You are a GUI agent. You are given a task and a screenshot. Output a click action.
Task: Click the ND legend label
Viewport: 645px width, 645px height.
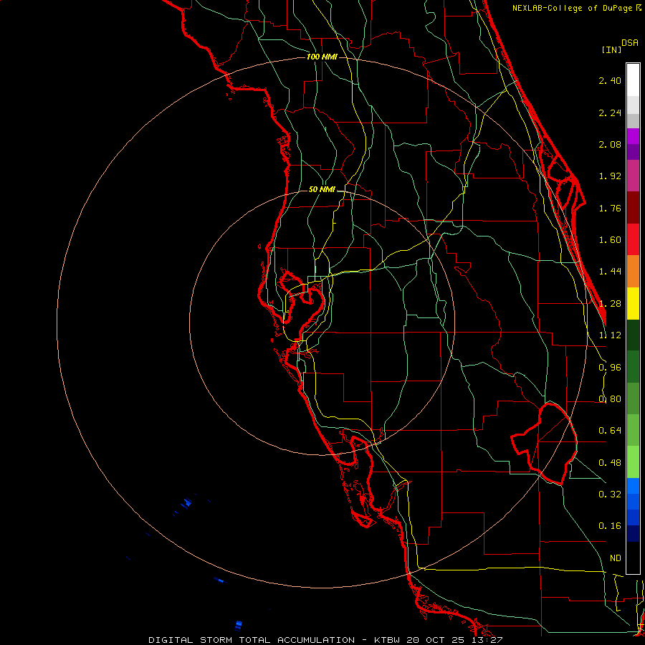coord(616,558)
